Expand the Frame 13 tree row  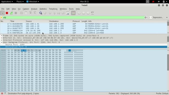click(2, 36)
